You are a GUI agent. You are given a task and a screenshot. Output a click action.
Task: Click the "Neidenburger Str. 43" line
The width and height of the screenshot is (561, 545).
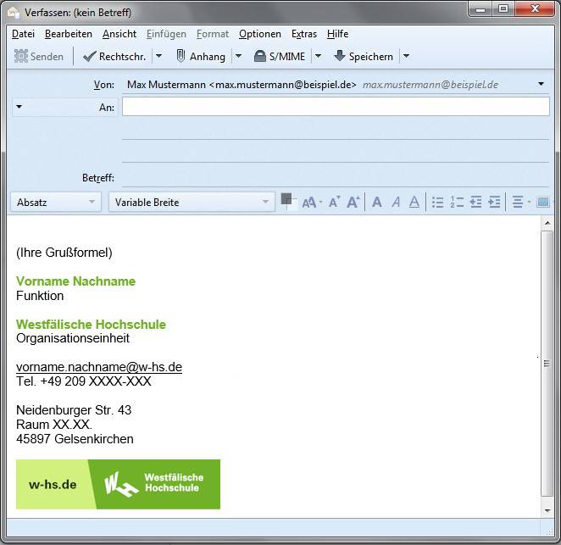74,409
